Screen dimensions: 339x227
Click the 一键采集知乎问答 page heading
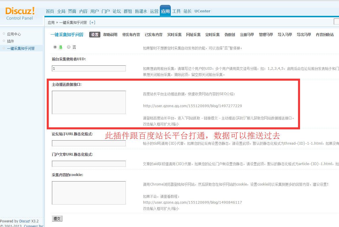(67, 35)
